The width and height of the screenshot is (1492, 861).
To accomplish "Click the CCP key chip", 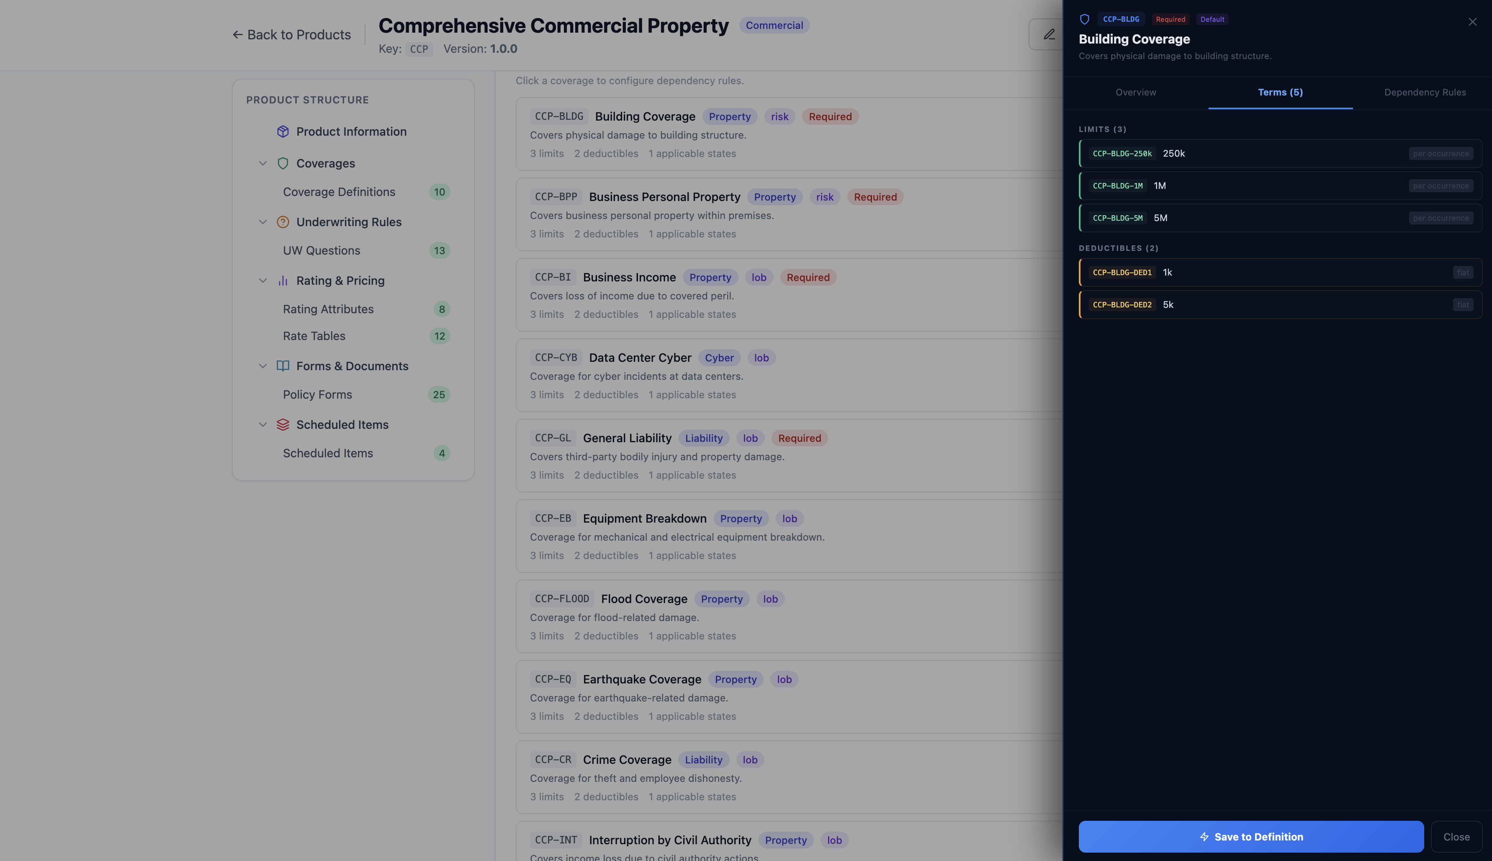I will [x=419, y=49].
